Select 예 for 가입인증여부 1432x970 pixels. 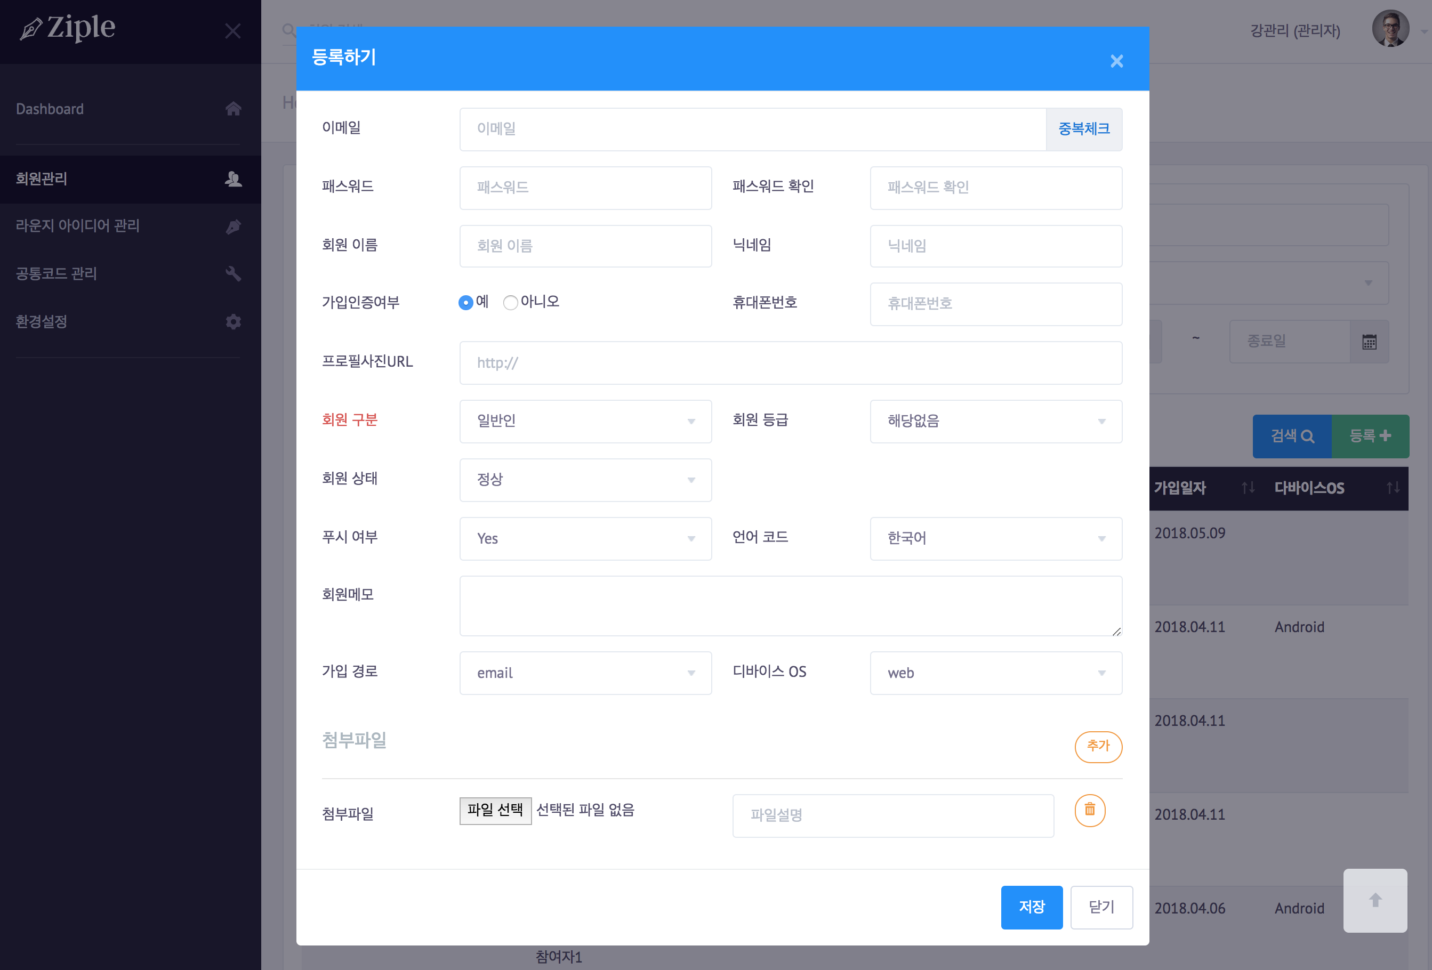466,302
